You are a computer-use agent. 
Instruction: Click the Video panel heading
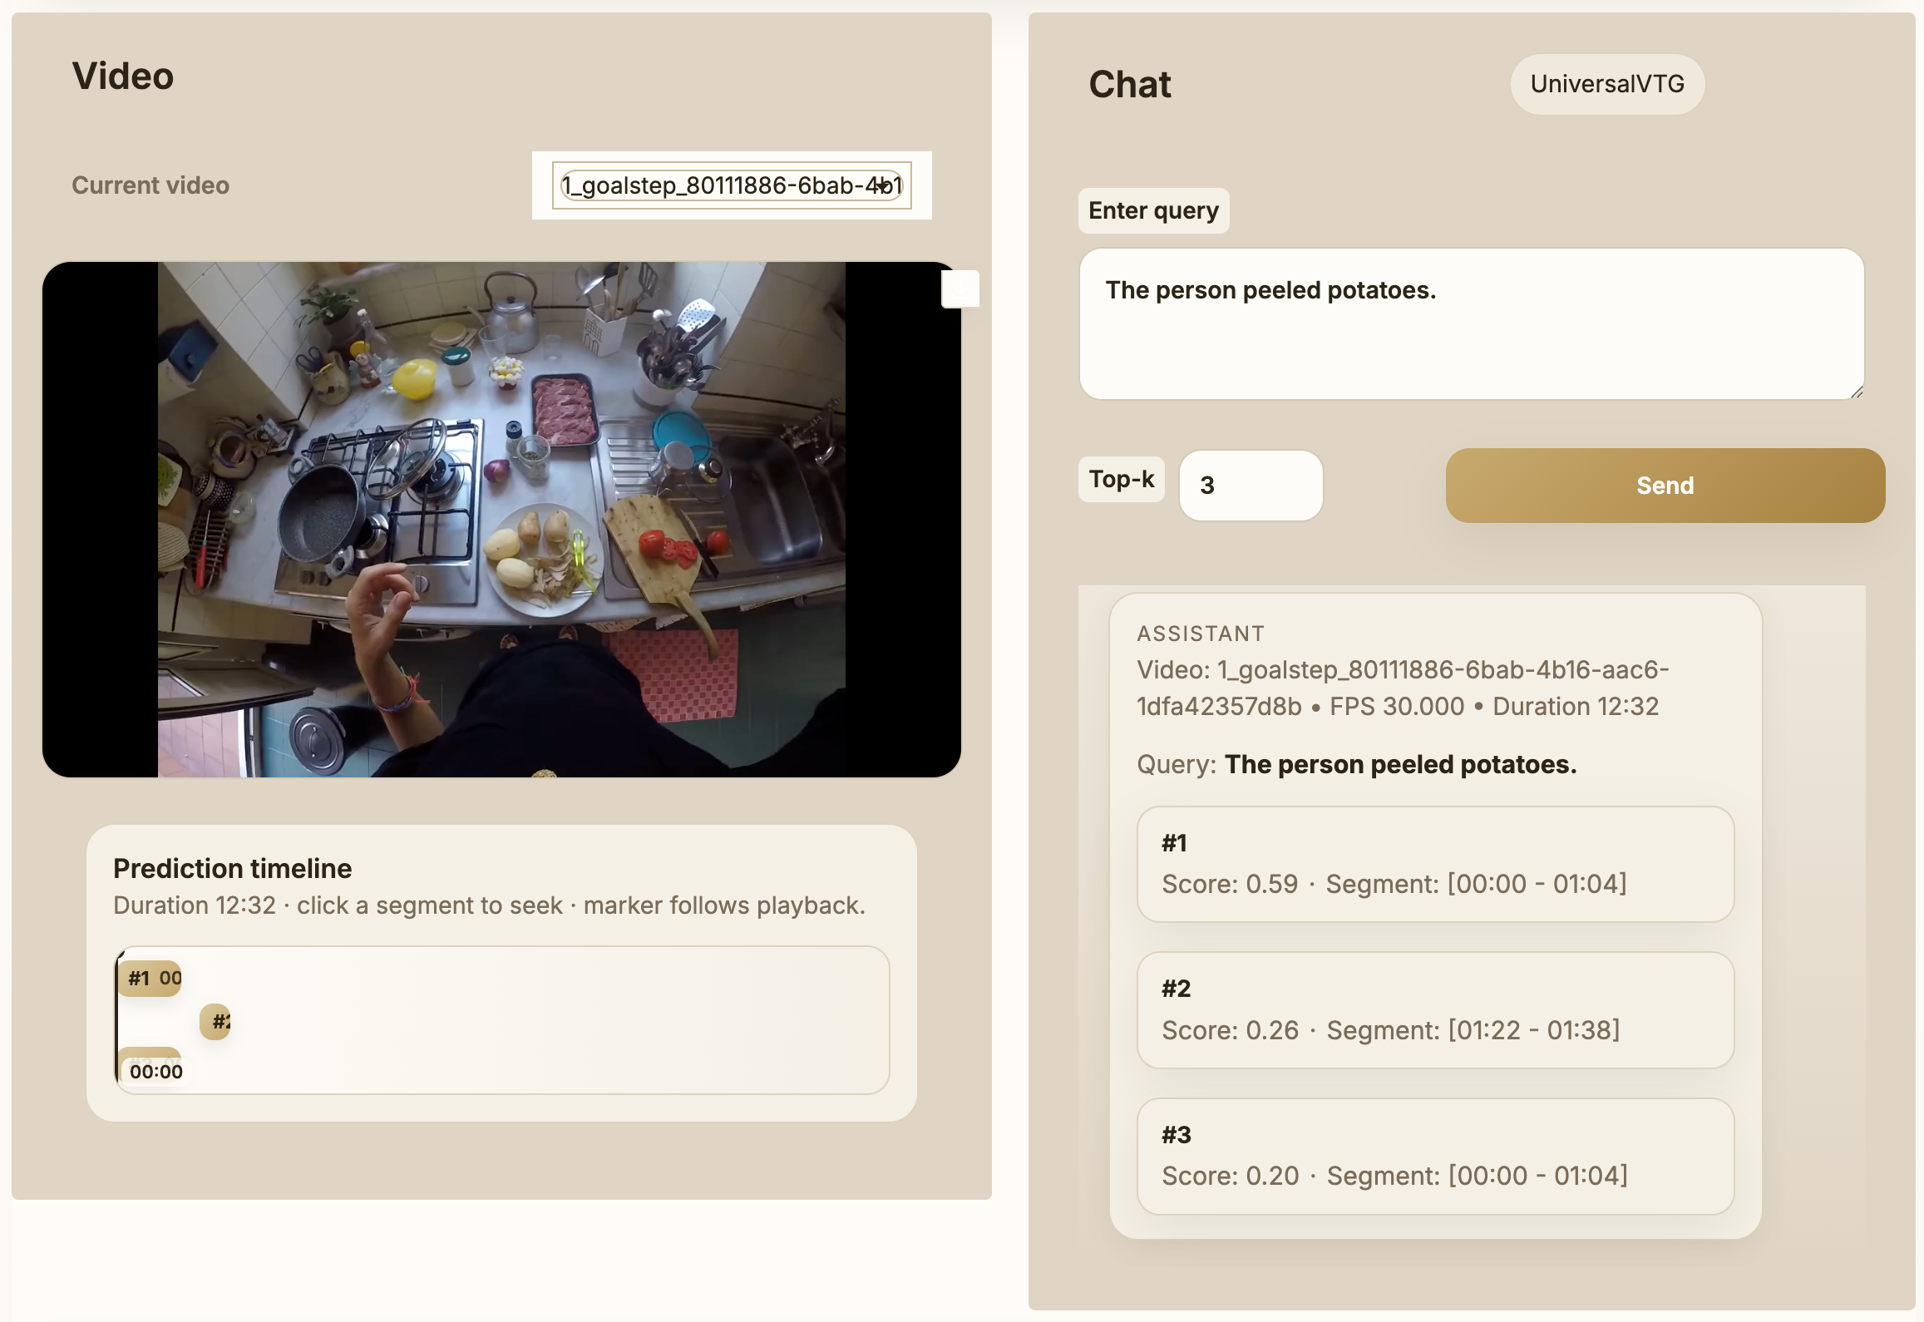pos(123,75)
